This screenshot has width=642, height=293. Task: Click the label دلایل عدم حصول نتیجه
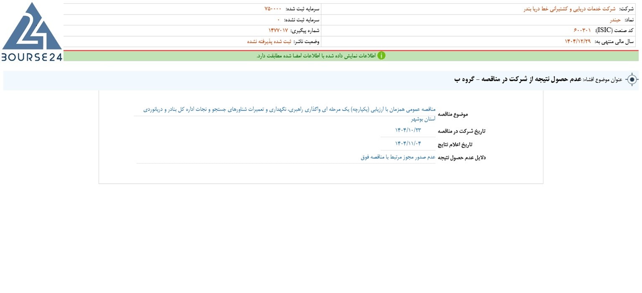[462, 158]
